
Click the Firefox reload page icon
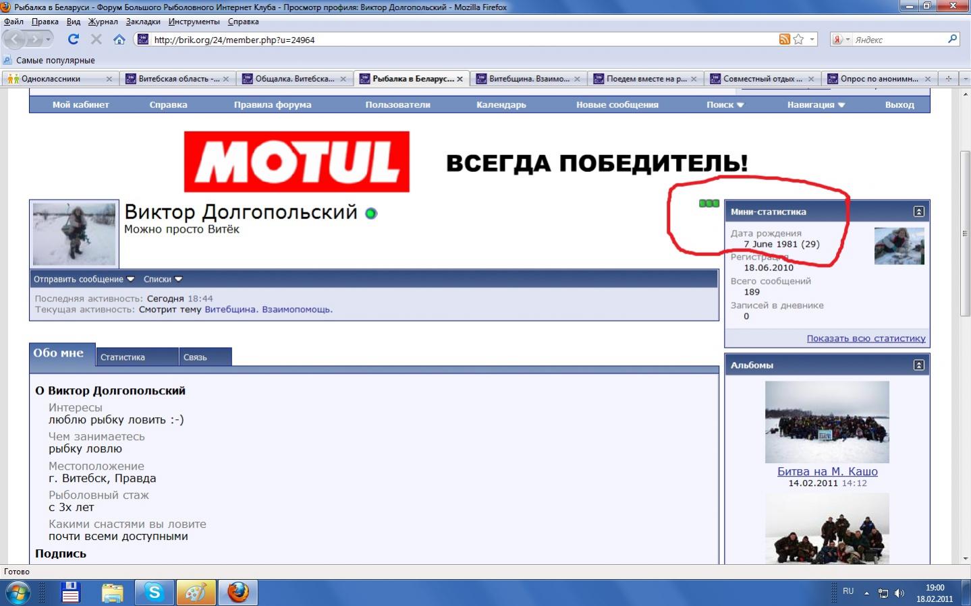(x=73, y=39)
